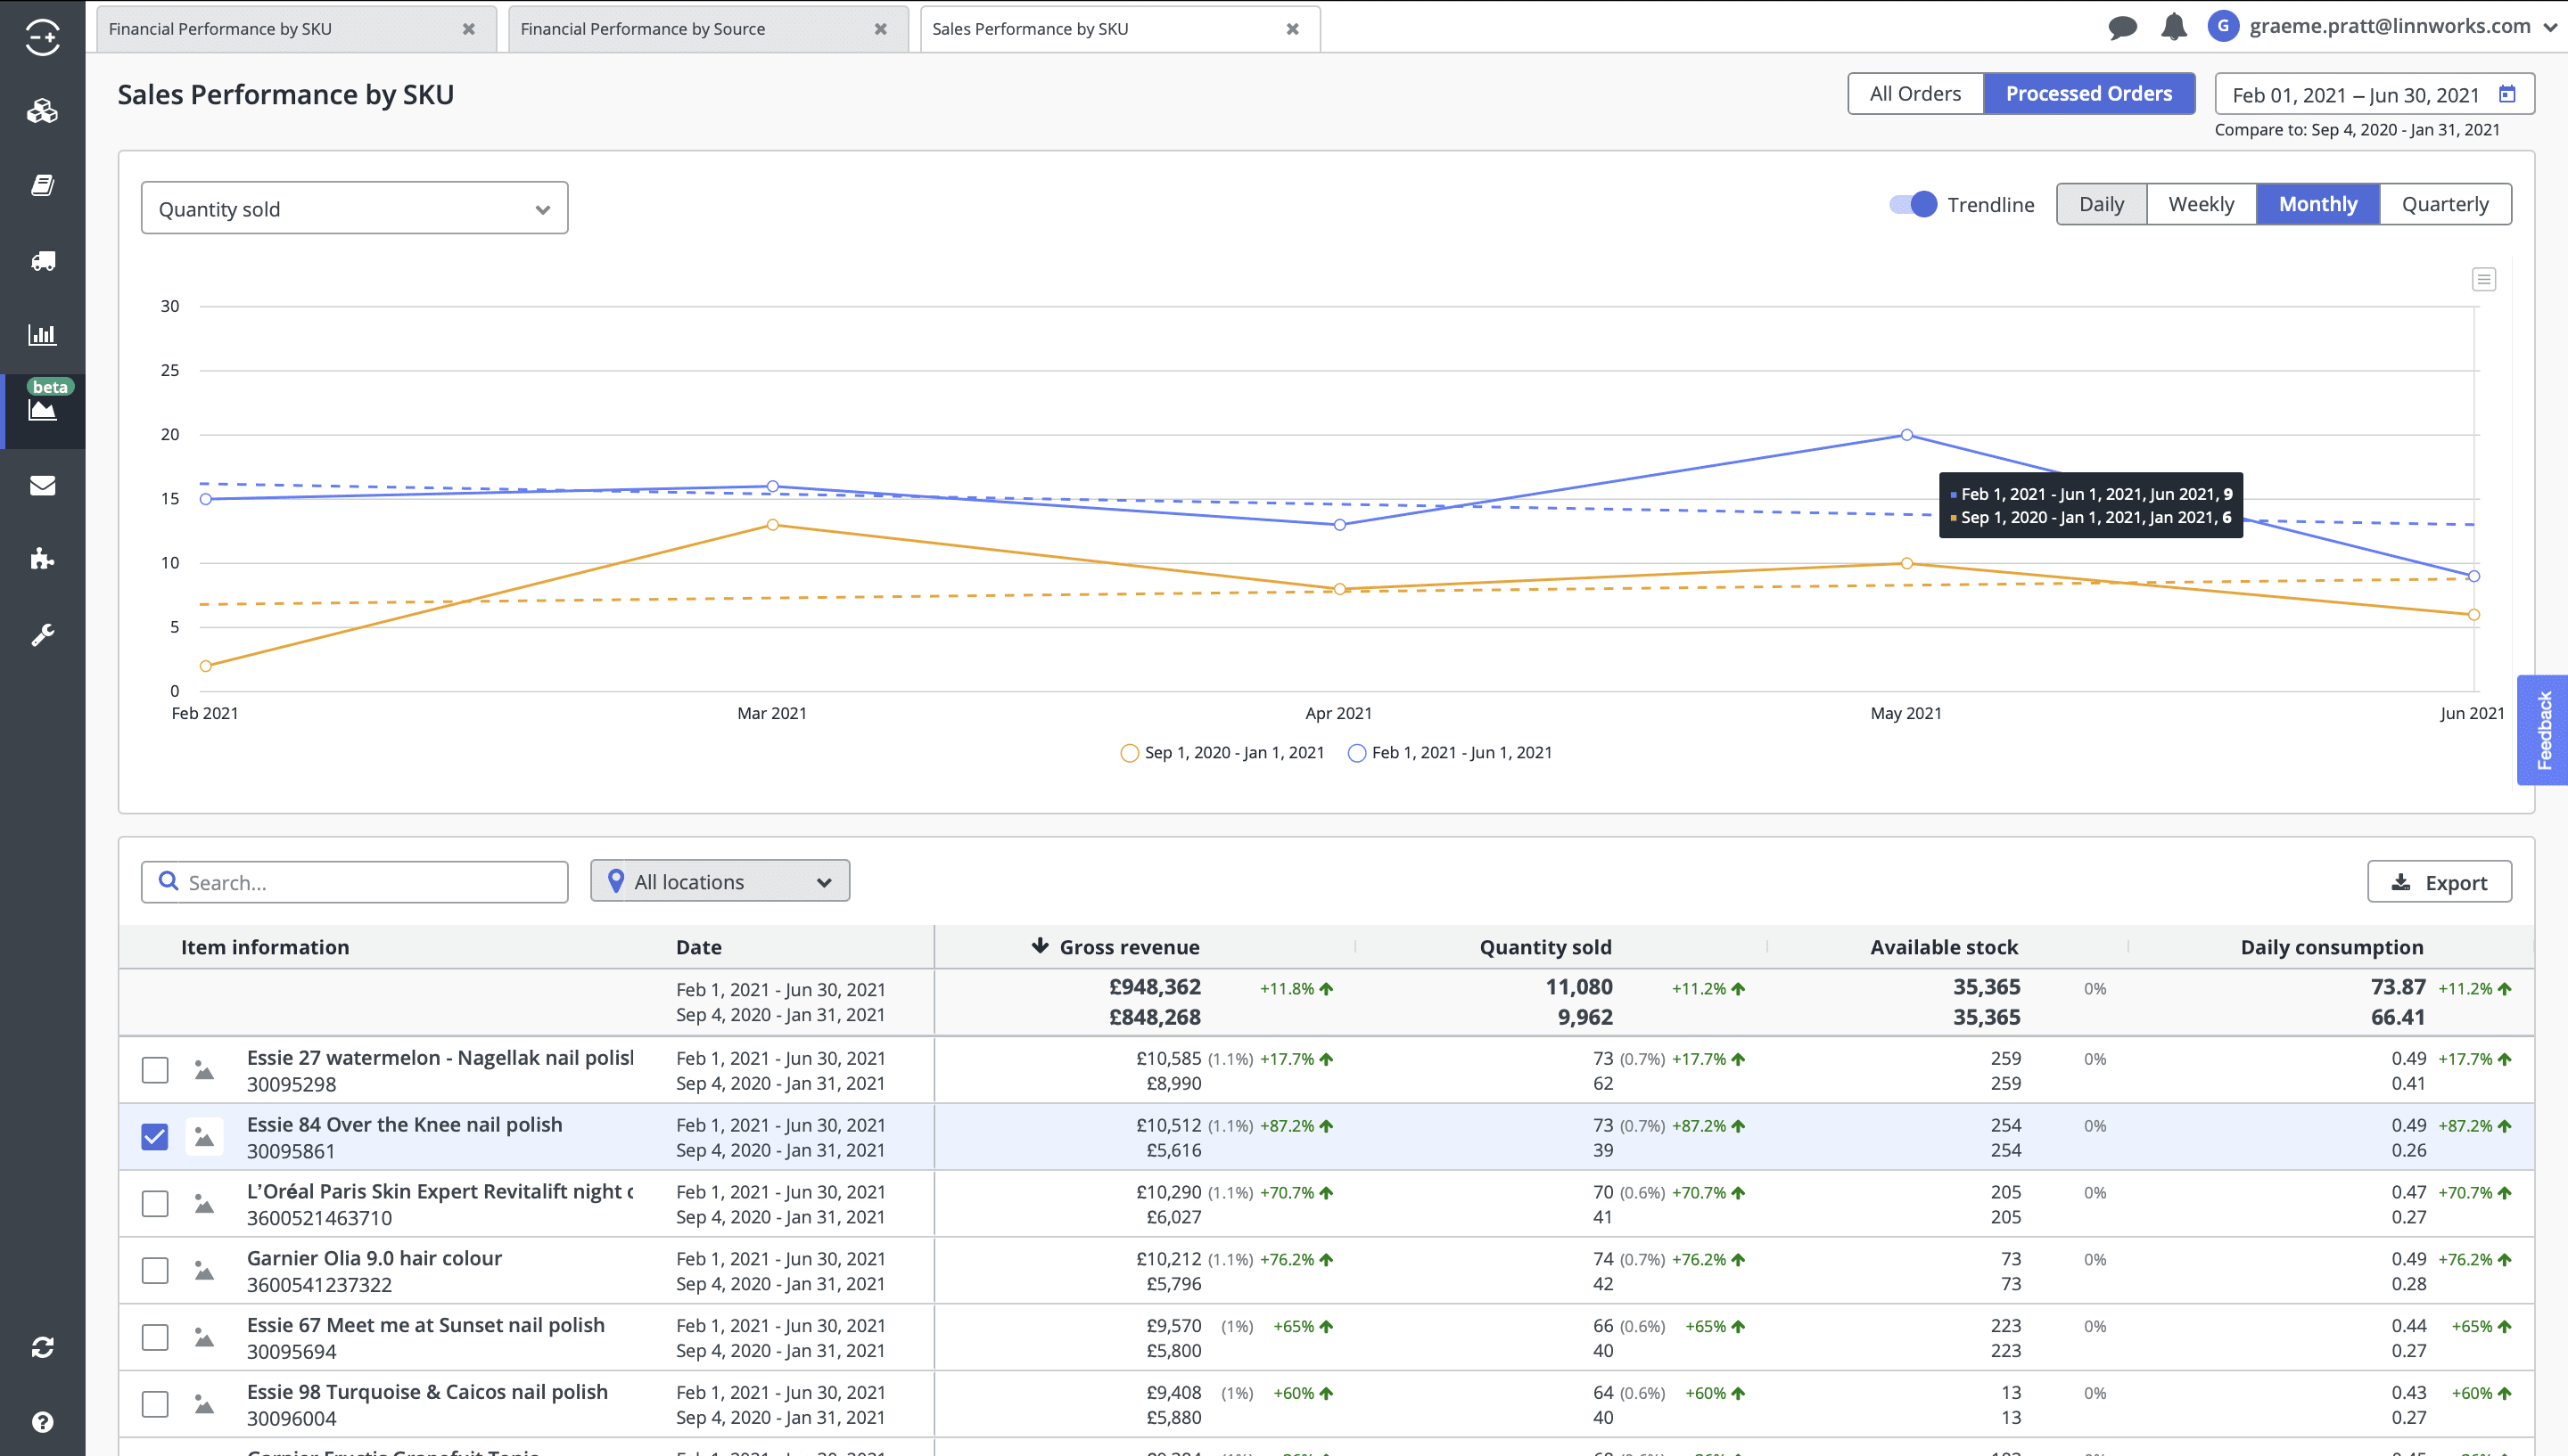Viewport: 2568px width, 1456px height.
Task: Click the Mar 2021 orange data point
Action: (x=772, y=525)
